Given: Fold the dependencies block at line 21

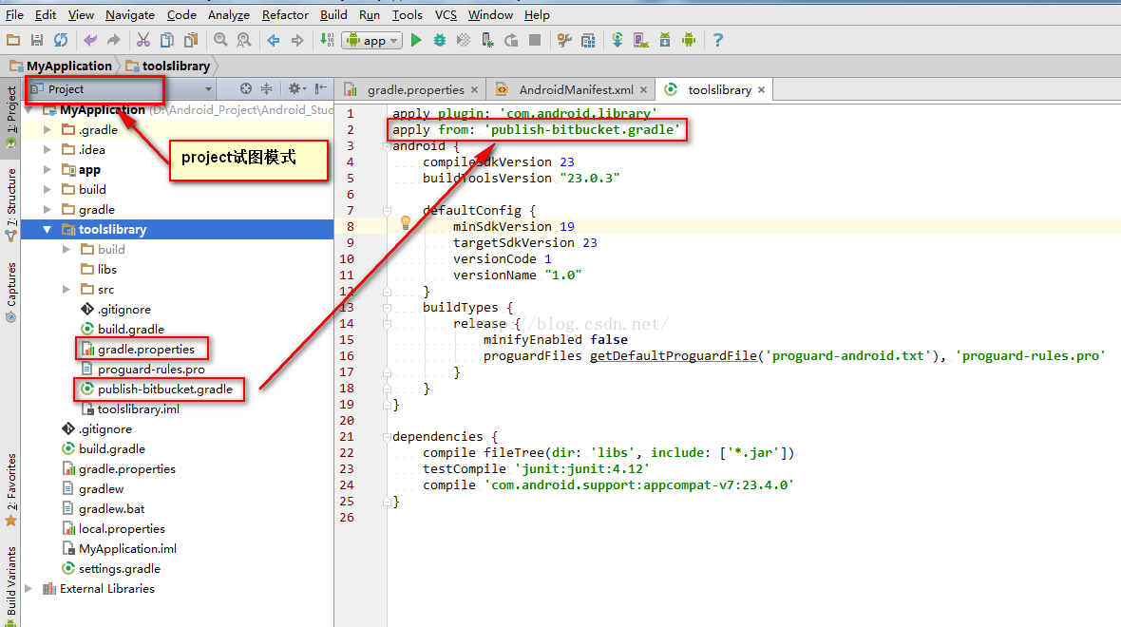Looking at the screenshot, I should point(387,437).
